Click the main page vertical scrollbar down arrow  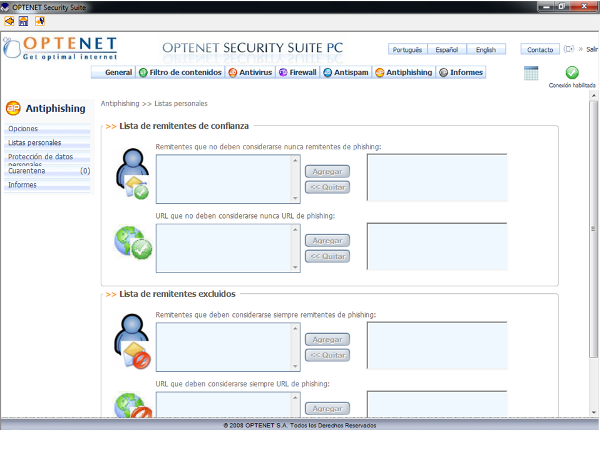tap(593, 412)
